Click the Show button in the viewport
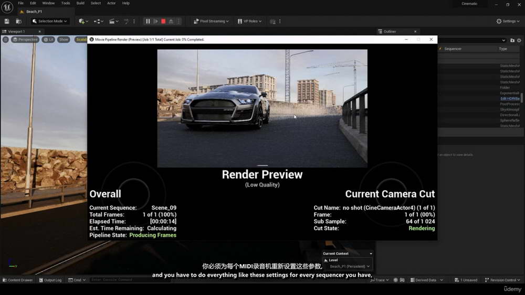Image resolution: width=525 pixels, height=295 pixels. tap(64, 39)
